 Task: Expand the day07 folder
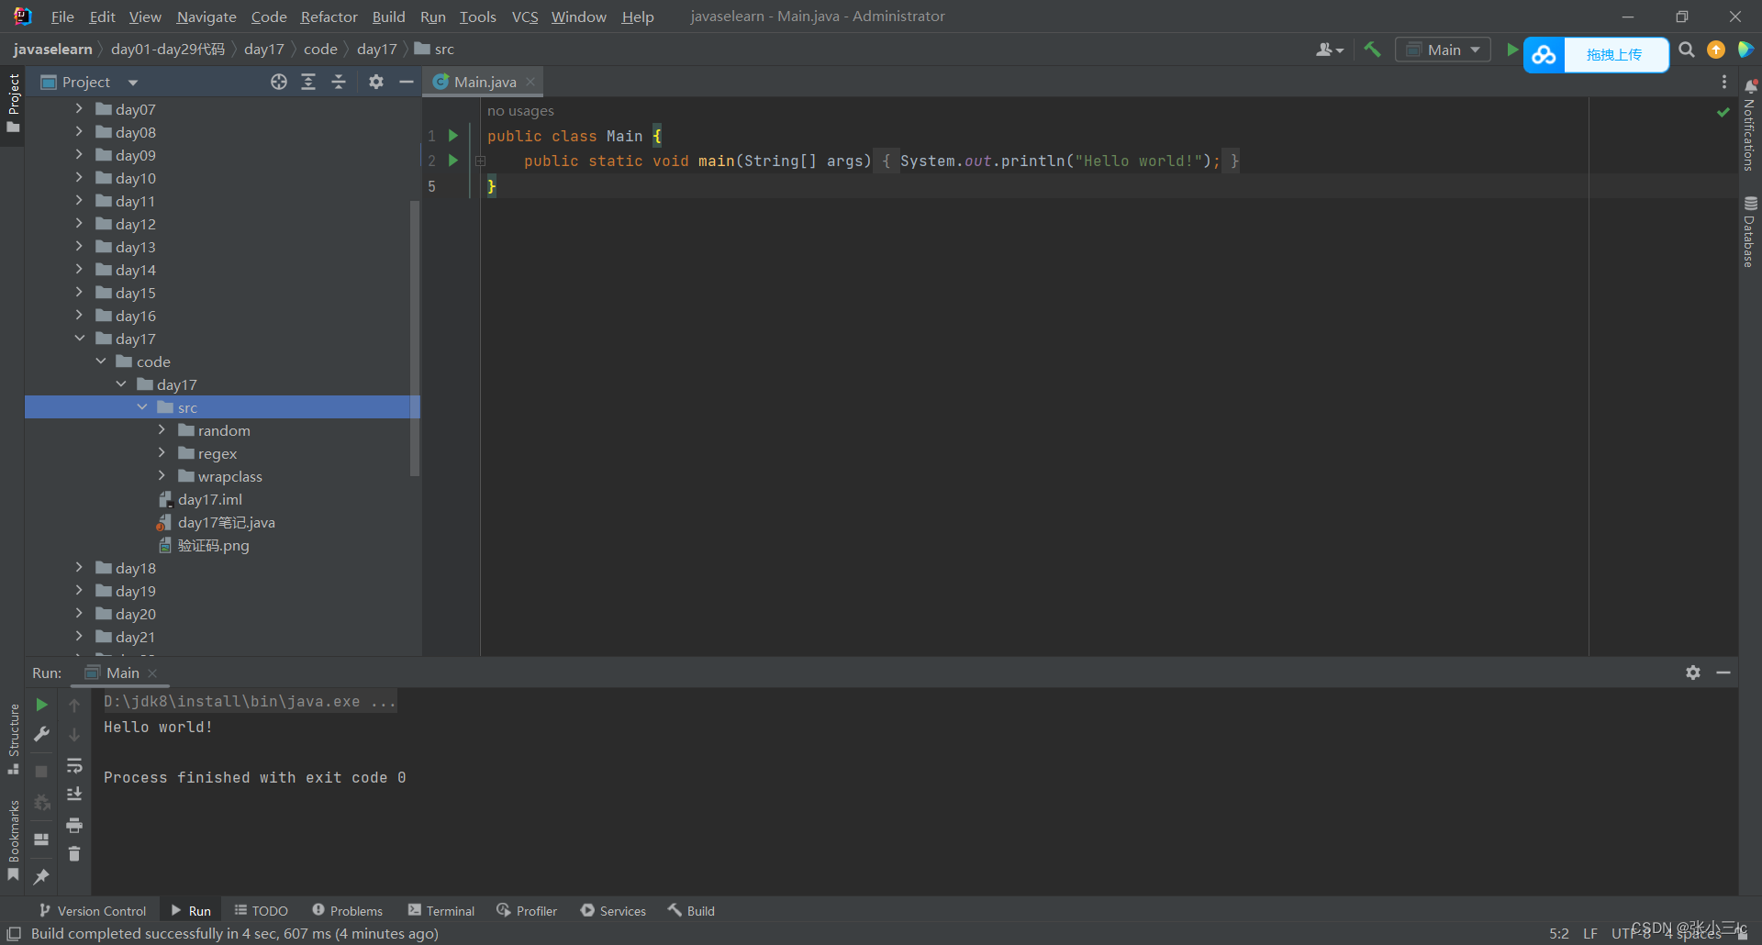(x=79, y=108)
